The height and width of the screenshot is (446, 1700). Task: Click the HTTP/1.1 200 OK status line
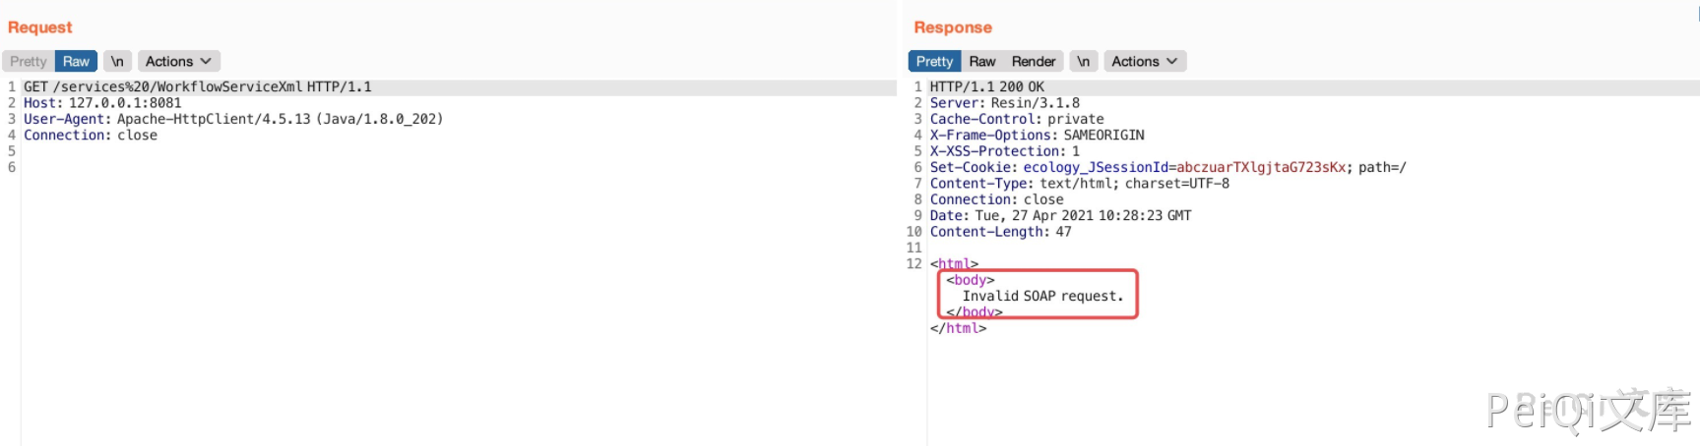coord(986,86)
